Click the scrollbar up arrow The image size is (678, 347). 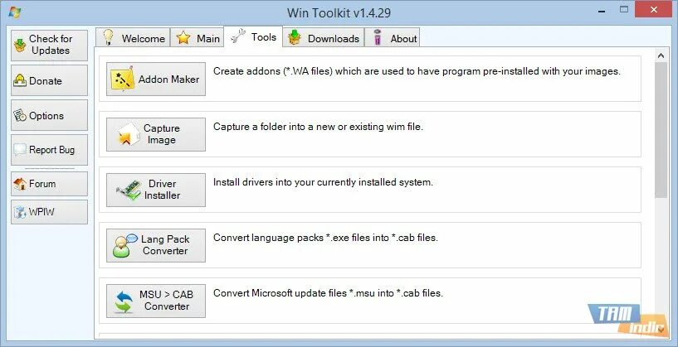tap(661, 55)
